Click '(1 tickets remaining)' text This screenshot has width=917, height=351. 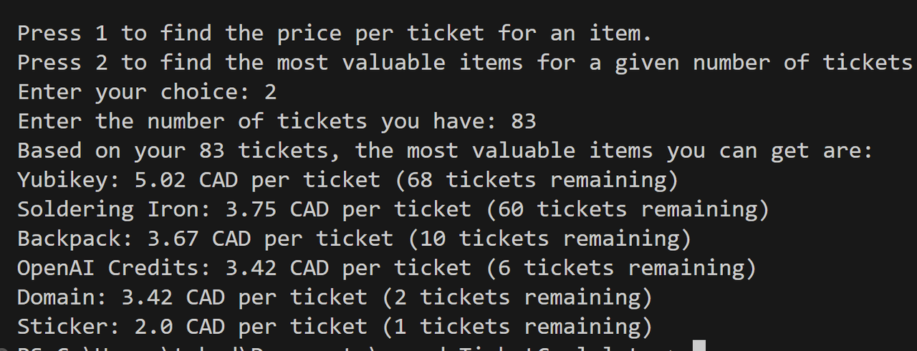pos(517,327)
